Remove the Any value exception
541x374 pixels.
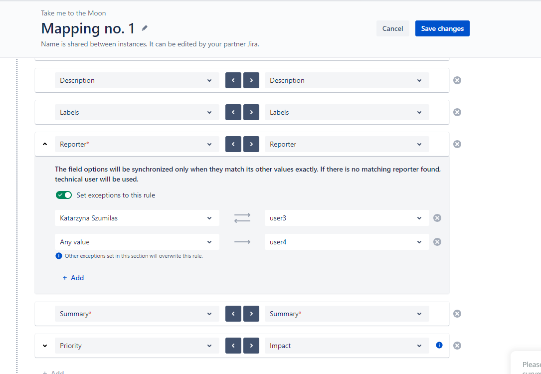point(437,242)
